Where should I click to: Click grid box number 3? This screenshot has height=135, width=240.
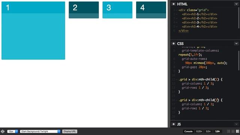click(x=117, y=10)
